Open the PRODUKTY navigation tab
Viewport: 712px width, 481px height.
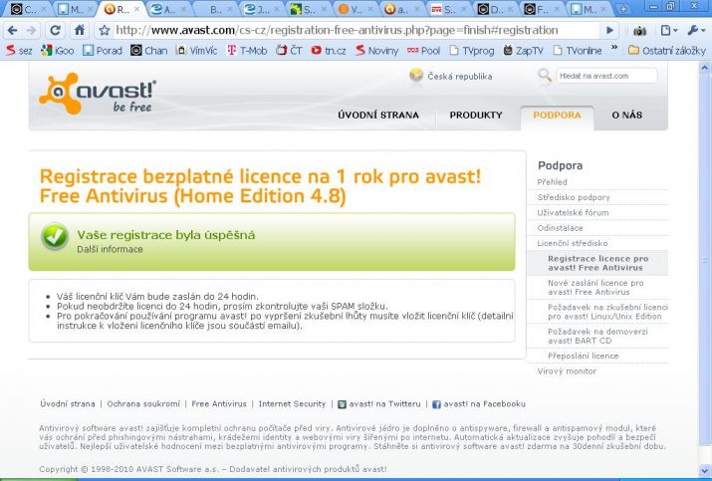[476, 115]
